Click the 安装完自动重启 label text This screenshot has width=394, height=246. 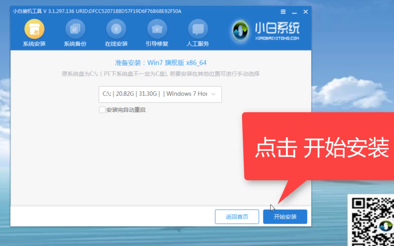[126, 110]
